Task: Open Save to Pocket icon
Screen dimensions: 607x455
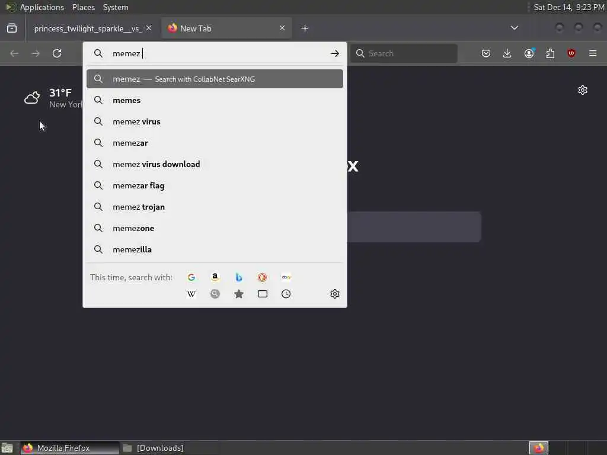Action: 486,53
